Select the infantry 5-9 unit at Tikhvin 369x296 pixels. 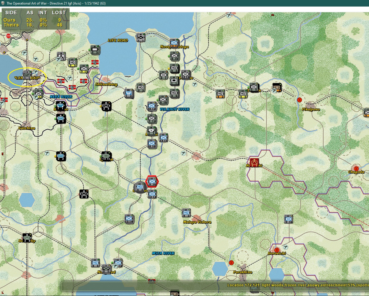point(254,87)
